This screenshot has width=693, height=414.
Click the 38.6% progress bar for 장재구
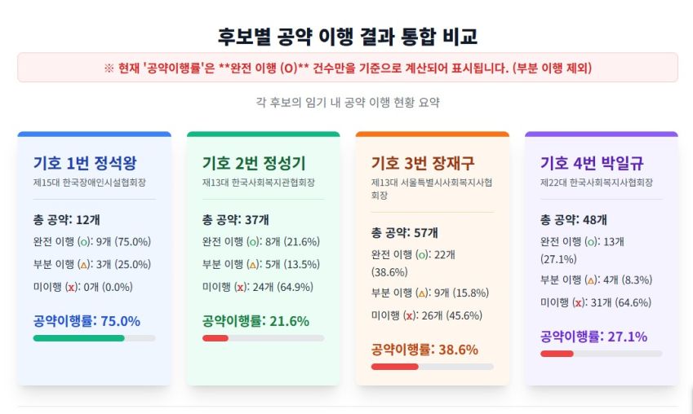[x=394, y=367]
